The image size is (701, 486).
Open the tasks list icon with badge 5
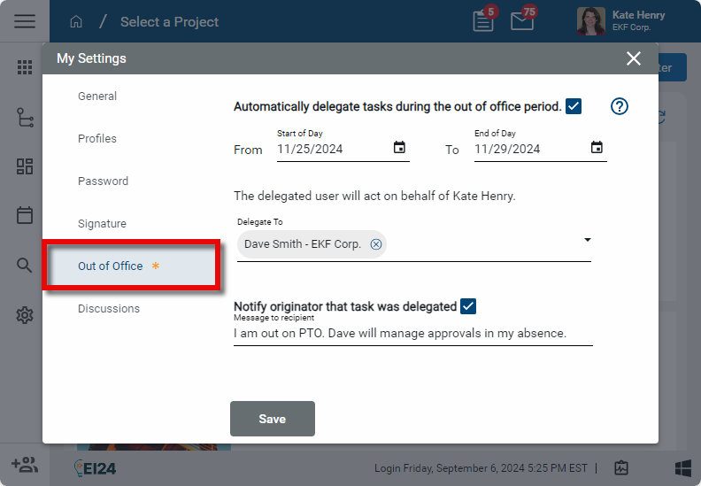pyautogui.click(x=483, y=22)
